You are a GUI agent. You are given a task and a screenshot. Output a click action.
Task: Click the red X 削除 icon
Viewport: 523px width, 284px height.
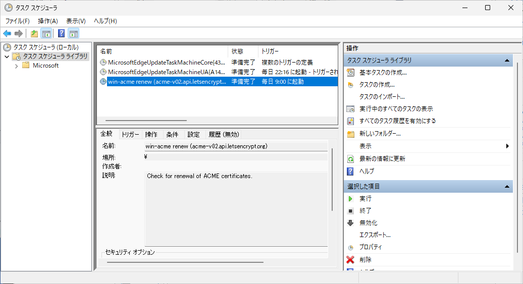pos(350,260)
